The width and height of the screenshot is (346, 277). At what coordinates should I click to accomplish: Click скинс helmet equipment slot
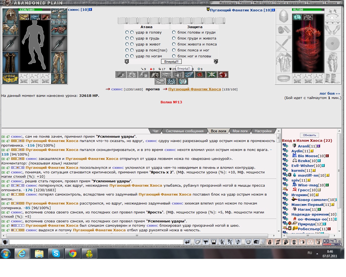point(10,16)
